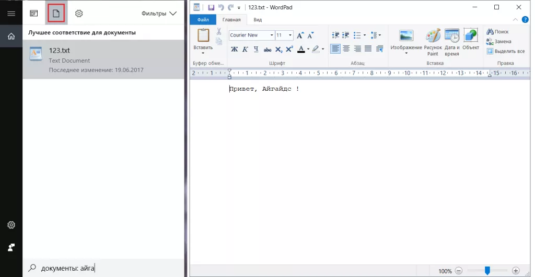Click the search box 'документы: айга'
The width and height of the screenshot is (535, 277).
pyautogui.click(x=103, y=268)
